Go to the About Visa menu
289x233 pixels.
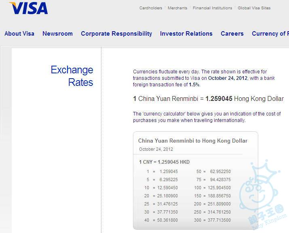coord(19,34)
